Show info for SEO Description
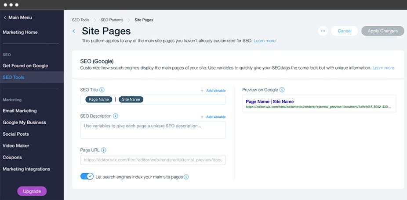The image size is (407, 200). (x=116, y=116)
